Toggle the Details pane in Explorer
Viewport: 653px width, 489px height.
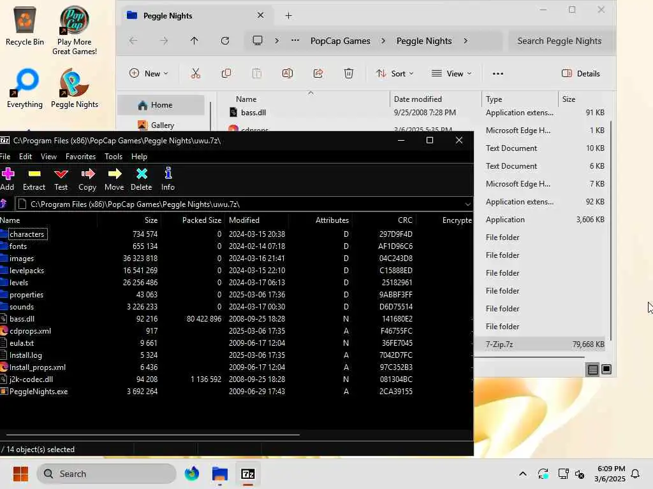(x=581, y=74)
